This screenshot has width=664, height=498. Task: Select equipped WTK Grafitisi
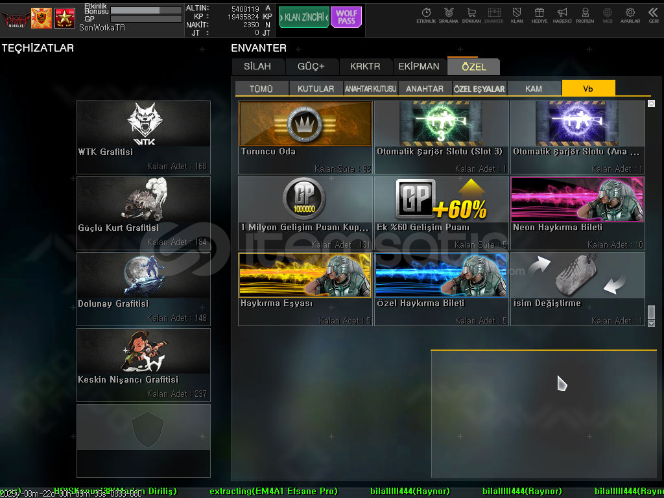point(143,137)
